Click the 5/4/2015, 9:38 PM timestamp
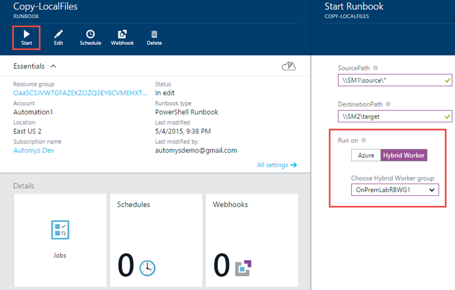This screenshot has height=290, width=455. pyautogui.click(x=183, y=131)
